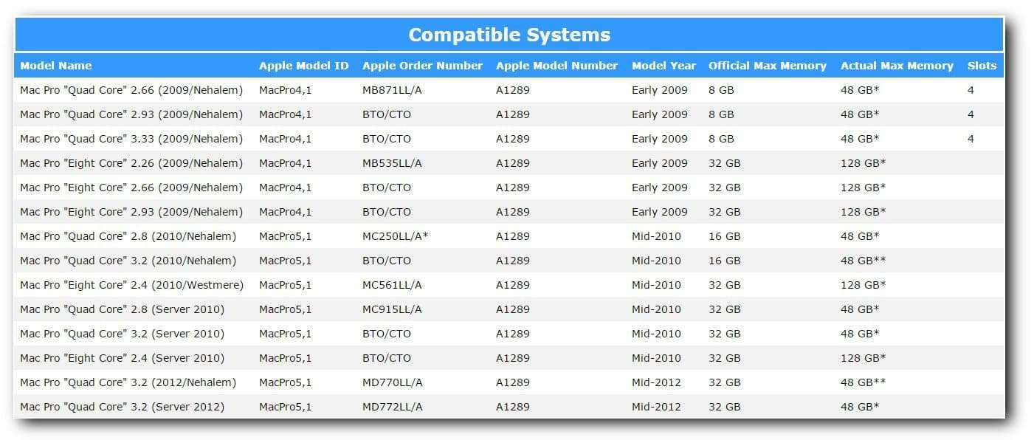Select the Mac Pro Eight Core 2.4 (2010/Westmere) entry
The height and width of the screenshot is (440, 1034).
click(134, 285)
